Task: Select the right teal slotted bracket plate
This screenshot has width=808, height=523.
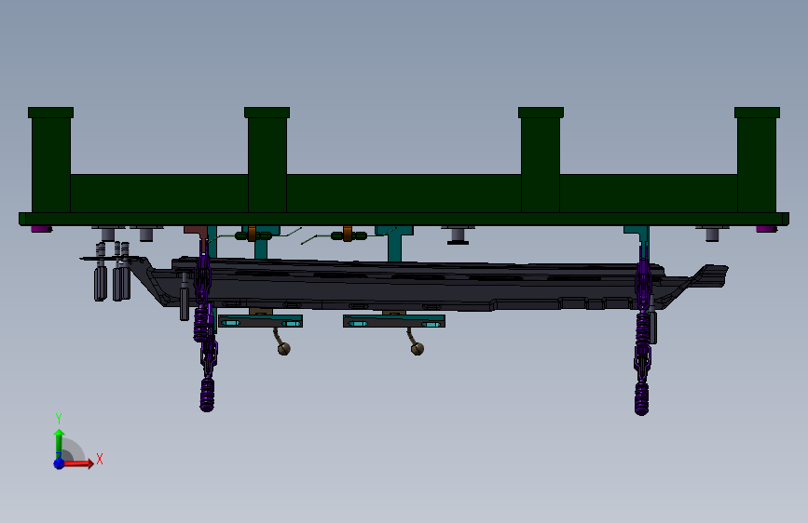Action: [394, 321]
